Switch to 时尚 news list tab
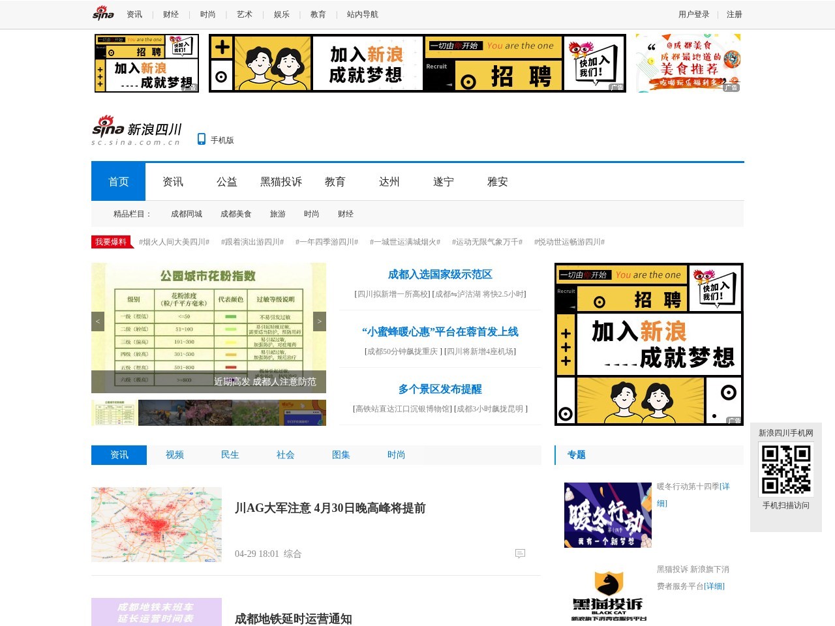 [x=397, y=455]
